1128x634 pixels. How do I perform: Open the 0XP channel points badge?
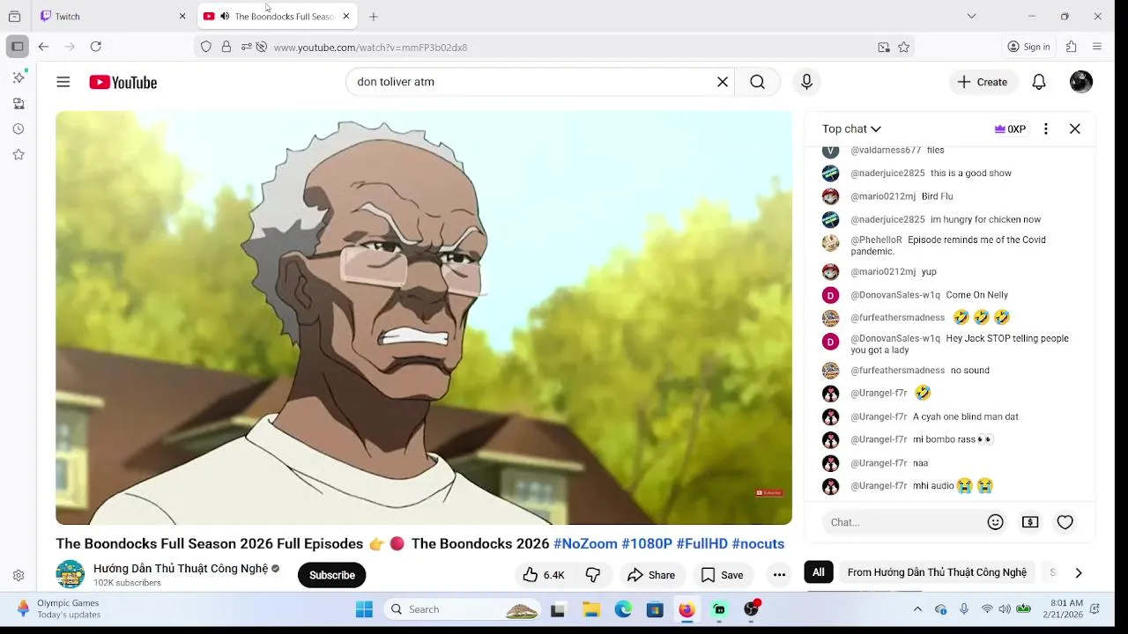(x=1010, y=129)
